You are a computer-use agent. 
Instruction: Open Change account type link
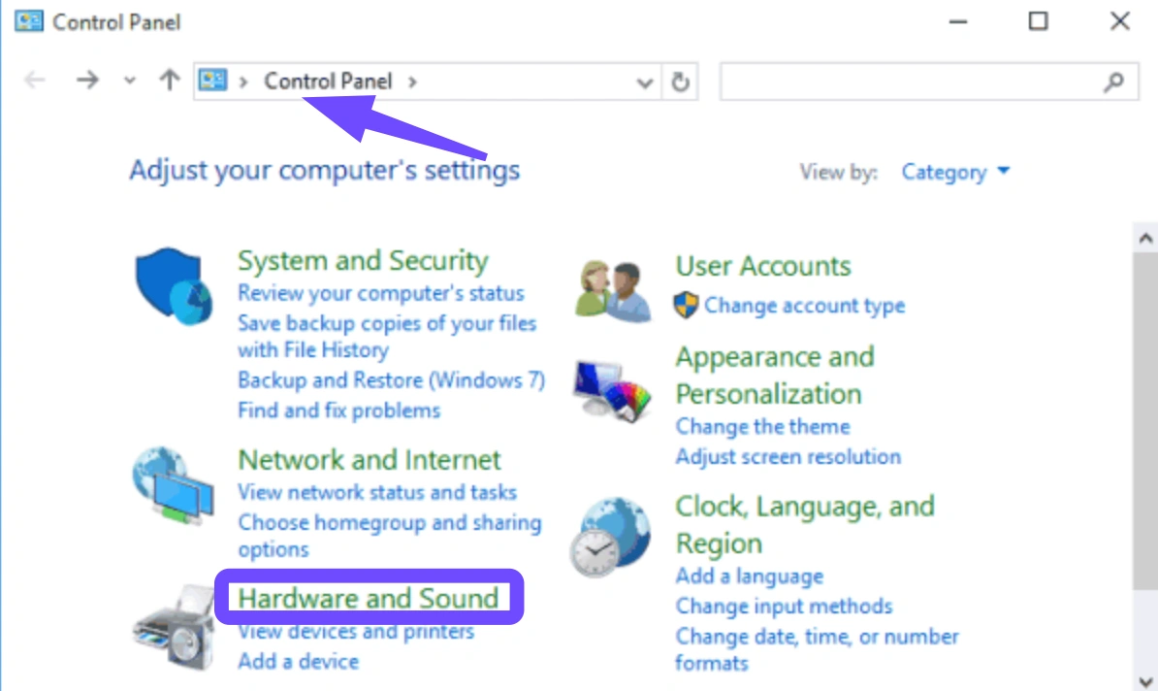[x=804, y=306]
